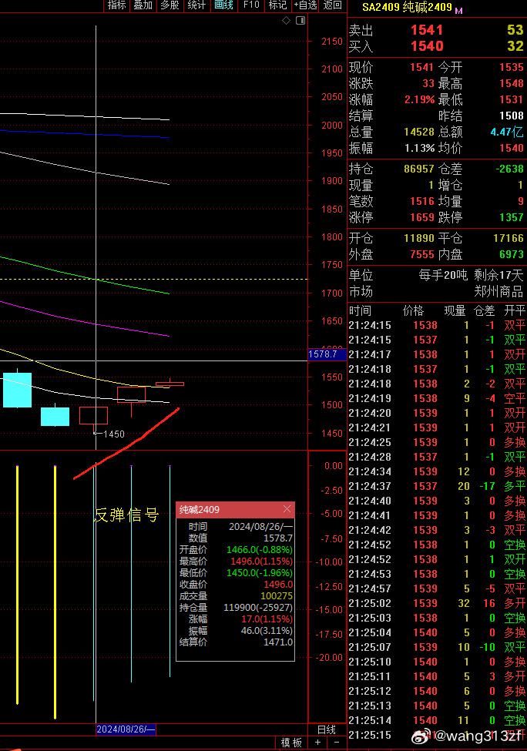Click the M marker next to SA2409 title
Viewport: 527px width, 751px height.
click(x=460, y=10)
